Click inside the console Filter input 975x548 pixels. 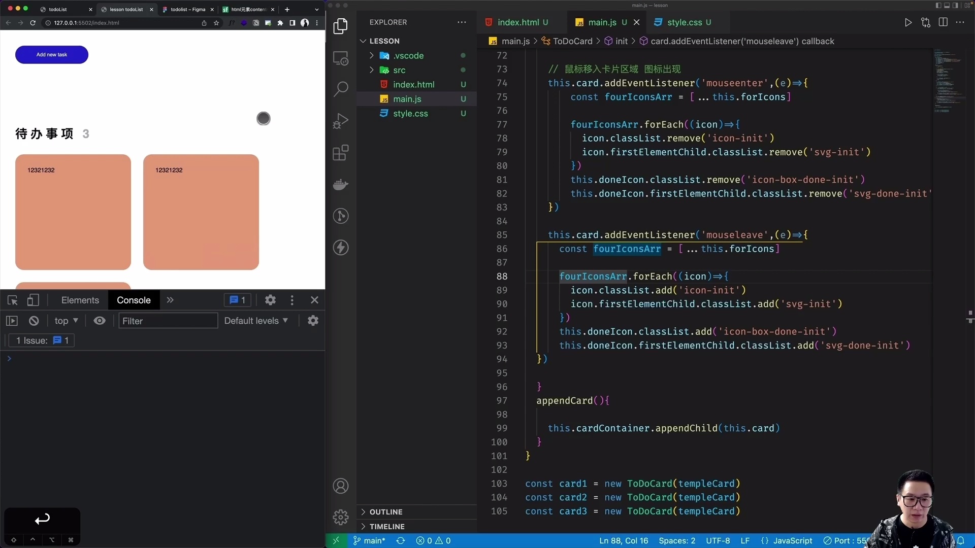pyautogui.click(x=168, y=320)
